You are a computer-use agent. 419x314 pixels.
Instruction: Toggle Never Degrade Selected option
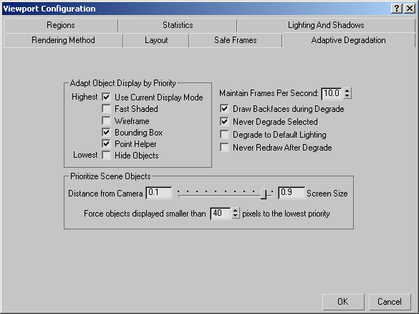pyautogui.click(x=224, y=121)
